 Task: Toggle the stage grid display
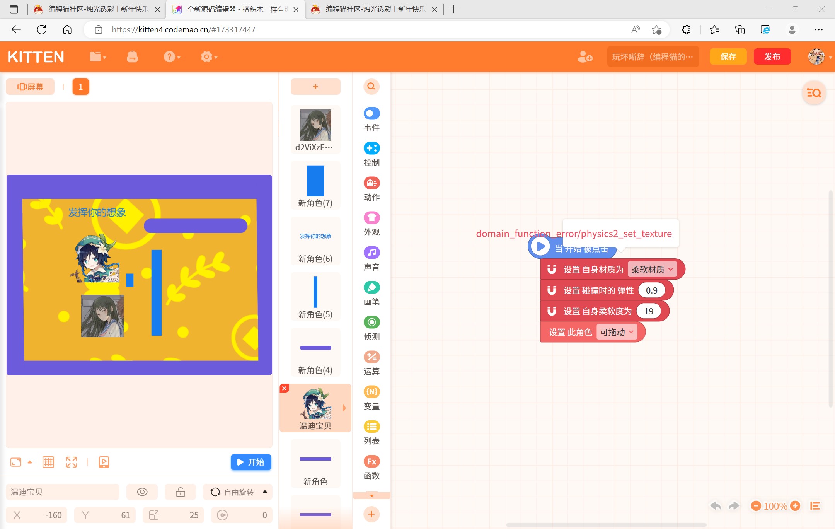(48, 462)
